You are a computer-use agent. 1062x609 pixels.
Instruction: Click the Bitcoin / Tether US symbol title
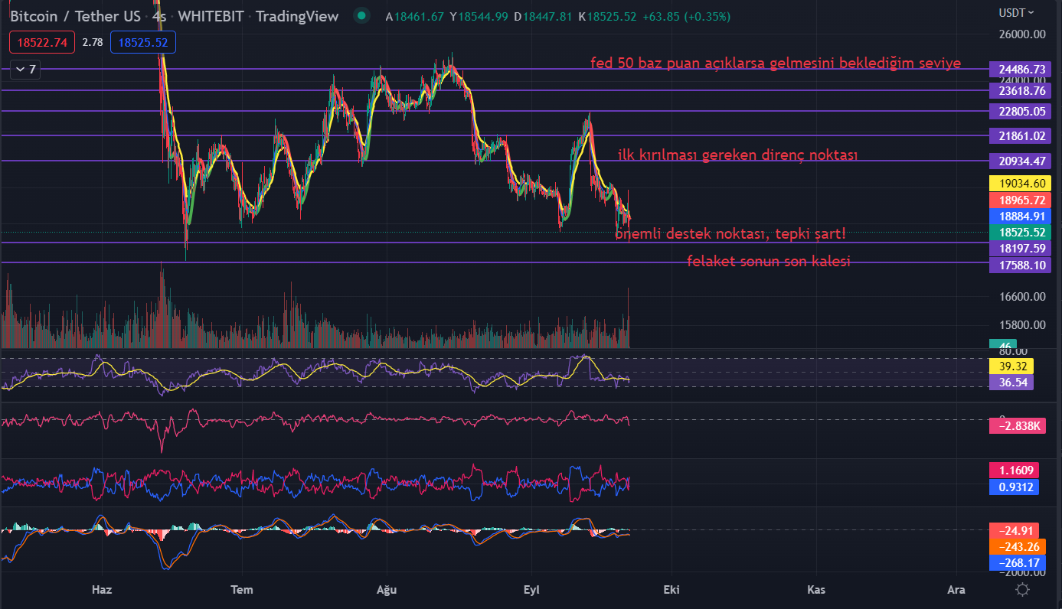point(77,16)
